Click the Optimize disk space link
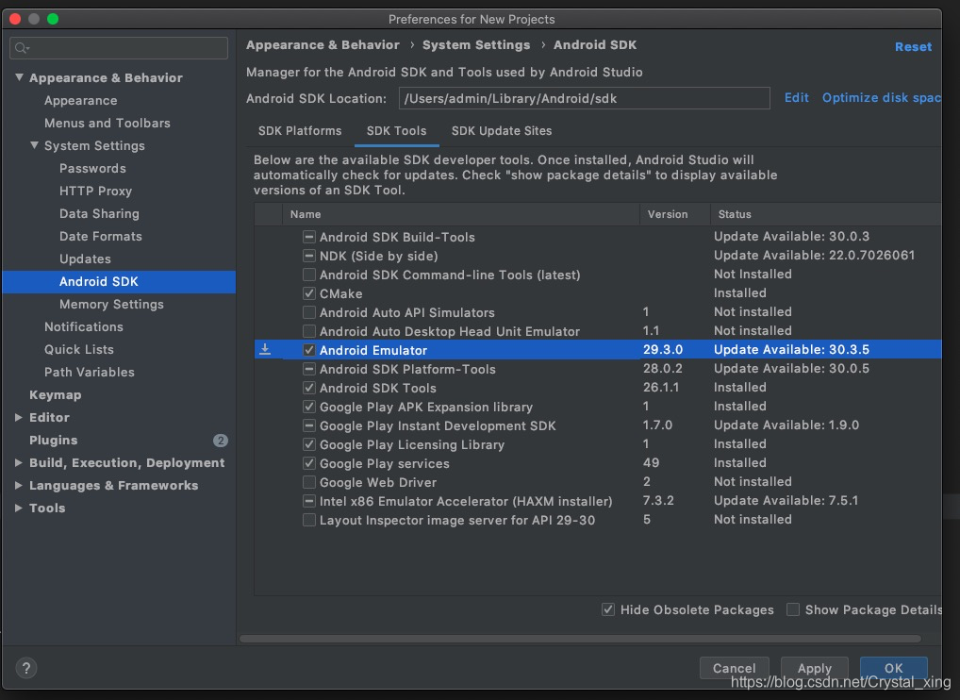This screenshot has height=700, width=960. (x=881, y=98)
